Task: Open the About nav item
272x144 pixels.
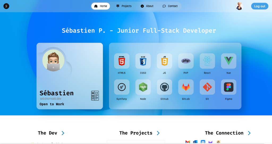Action: click(147, 6)
